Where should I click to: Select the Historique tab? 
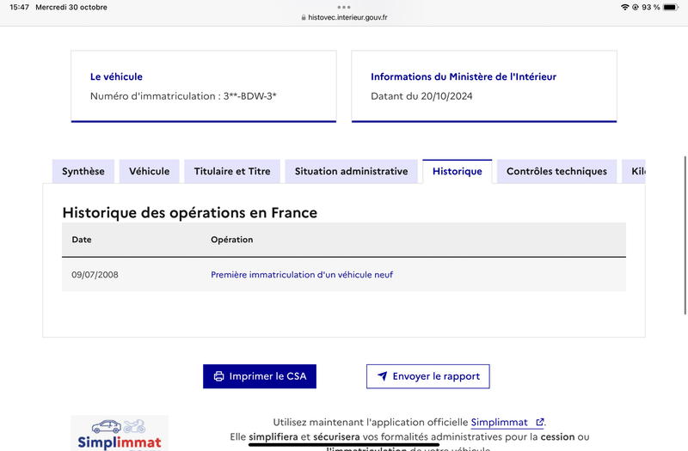[458, 171]
